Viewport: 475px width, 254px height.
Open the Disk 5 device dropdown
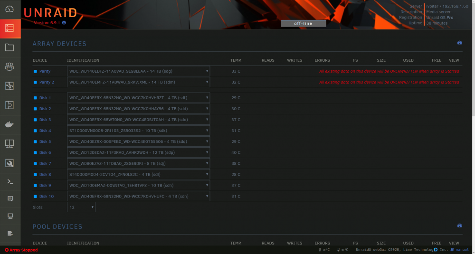coord(138,141)
